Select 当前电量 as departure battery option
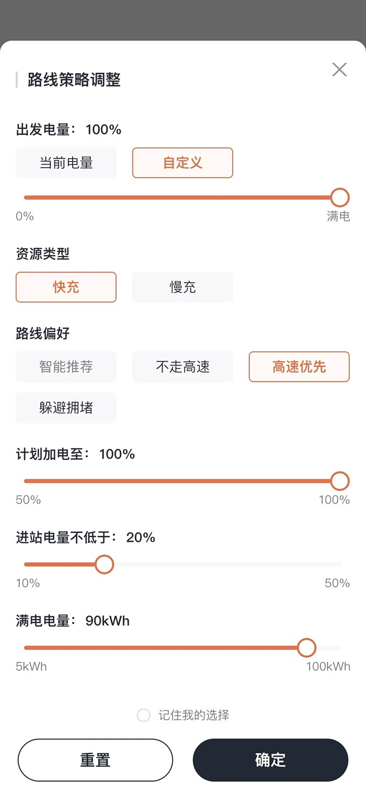The width and height of the screenshot is (366, 805). point(66,163)
